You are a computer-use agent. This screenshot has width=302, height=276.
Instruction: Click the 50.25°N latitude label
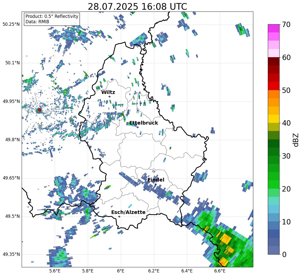(11, 25)
